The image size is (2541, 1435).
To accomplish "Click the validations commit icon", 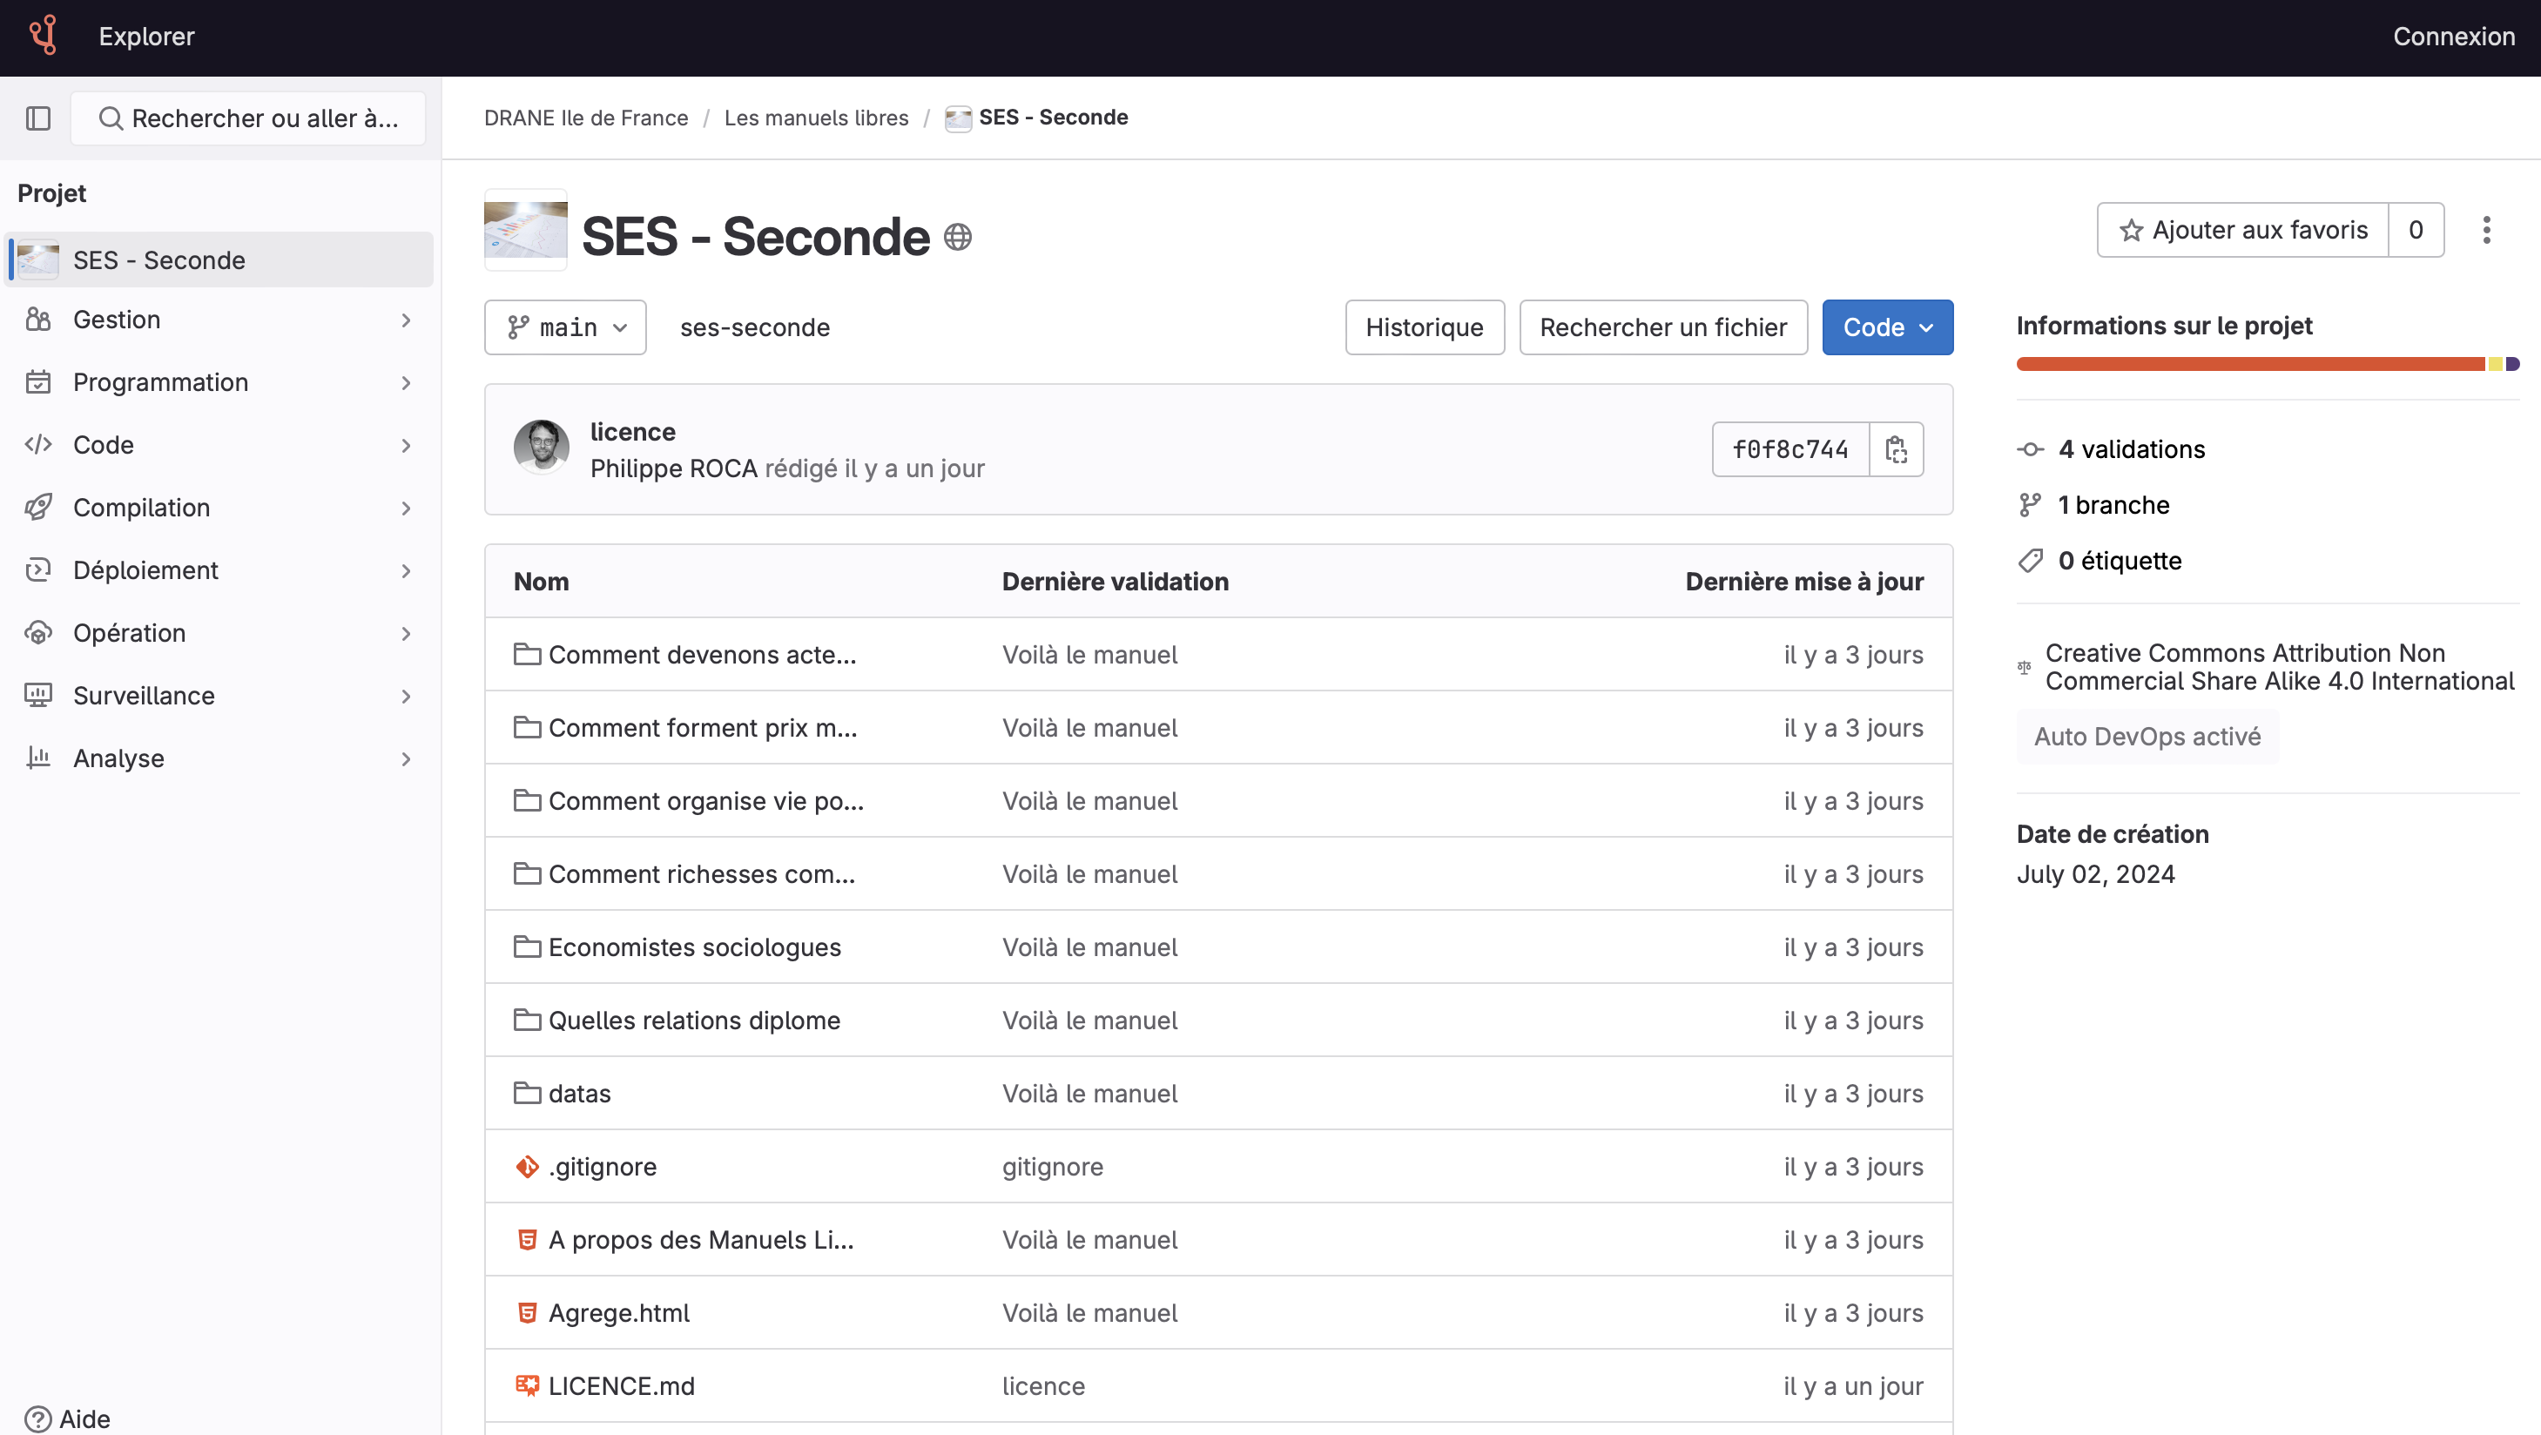I will point(2030,449).
